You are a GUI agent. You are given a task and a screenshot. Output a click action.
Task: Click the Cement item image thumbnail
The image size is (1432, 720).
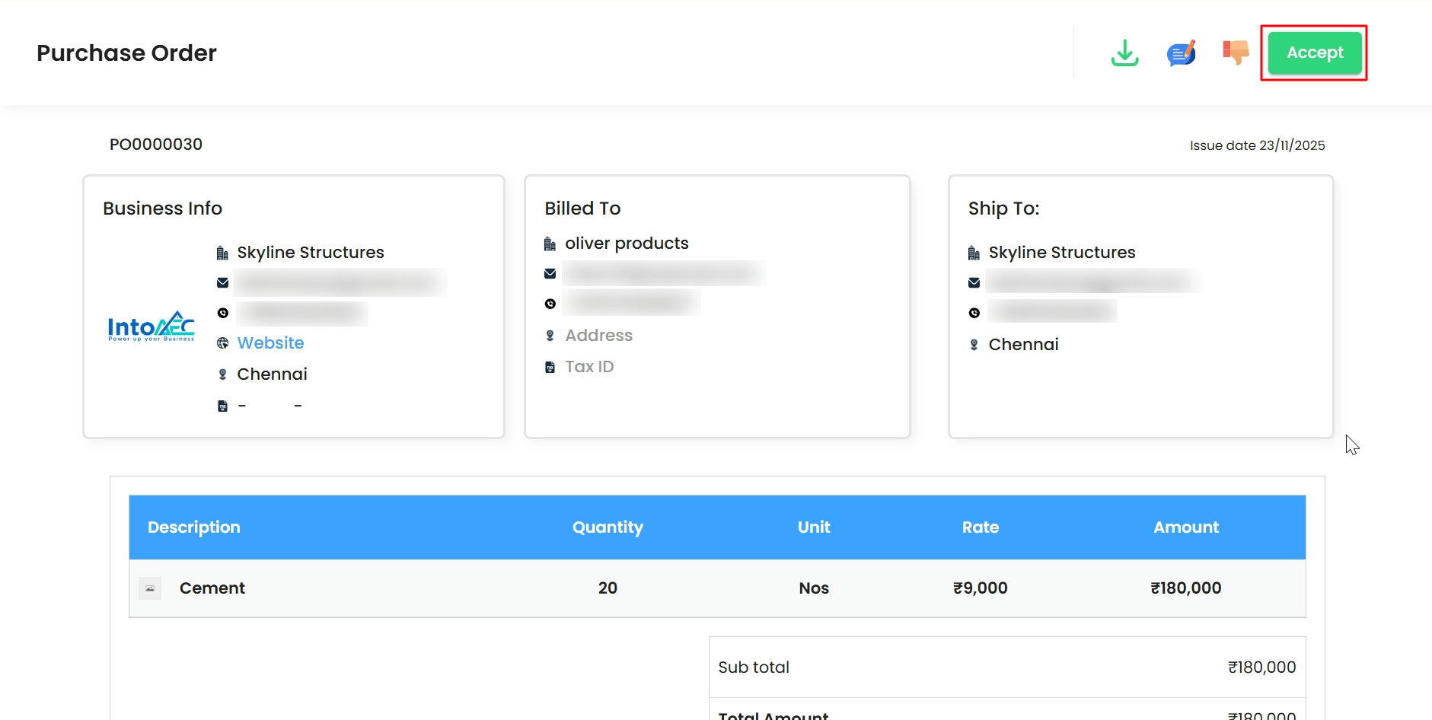(x=150, y=588)
